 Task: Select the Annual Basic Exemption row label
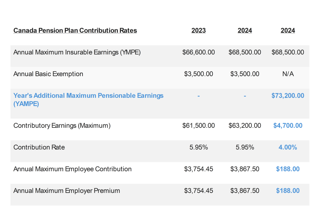[48, 74]
